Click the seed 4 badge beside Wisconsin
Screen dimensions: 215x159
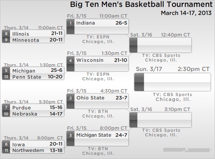click(71, 60)
